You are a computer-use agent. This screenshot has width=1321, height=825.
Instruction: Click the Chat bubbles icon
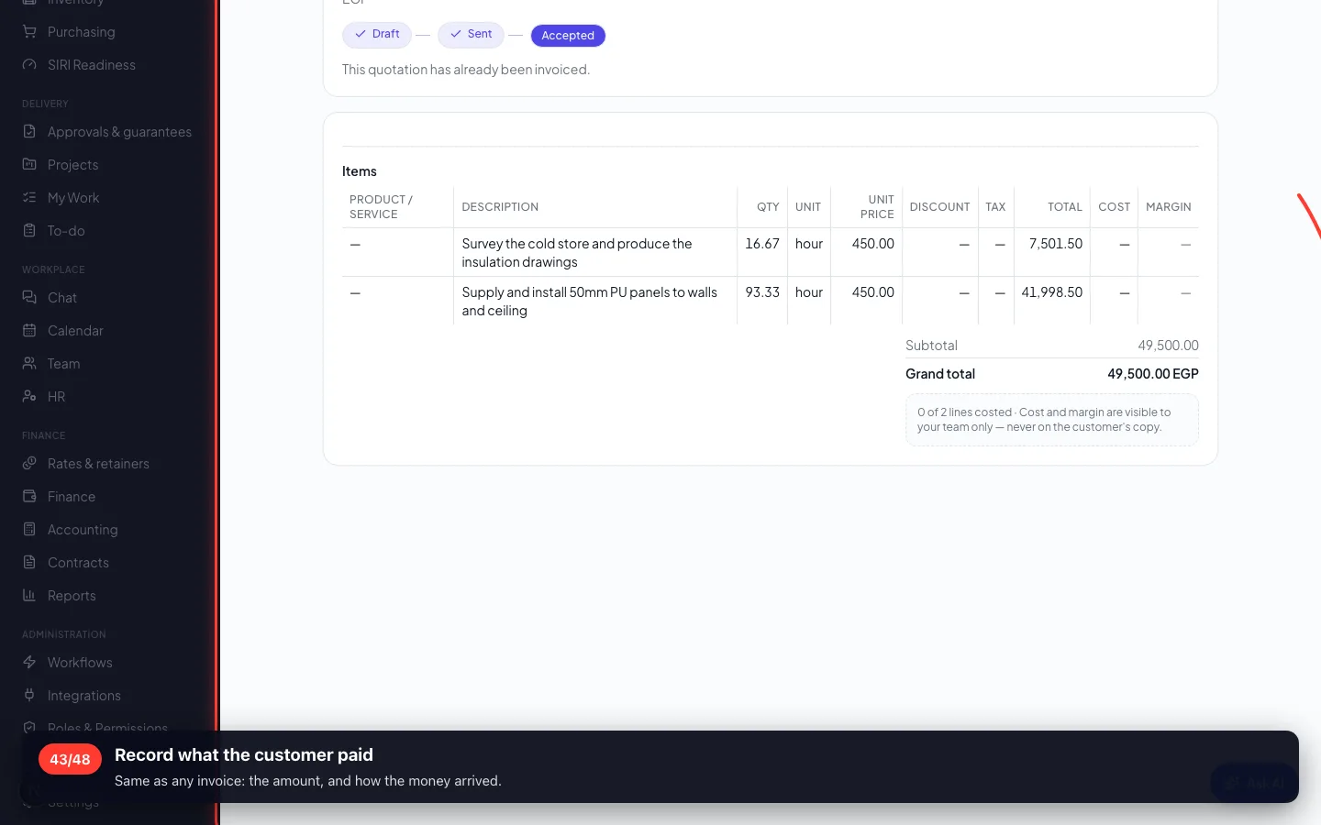[29, 297]
